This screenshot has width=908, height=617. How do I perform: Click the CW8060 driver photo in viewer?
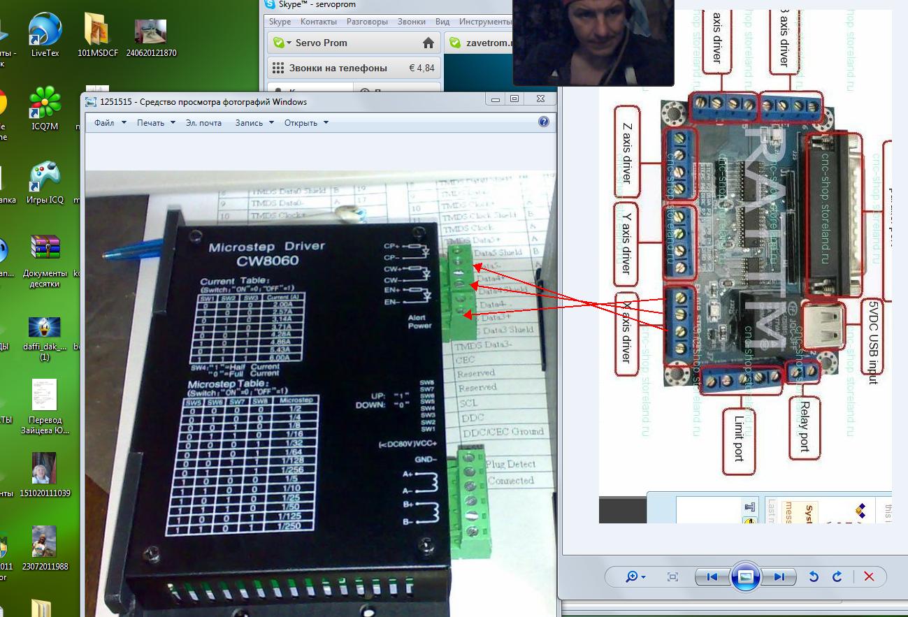click(321, 393)
